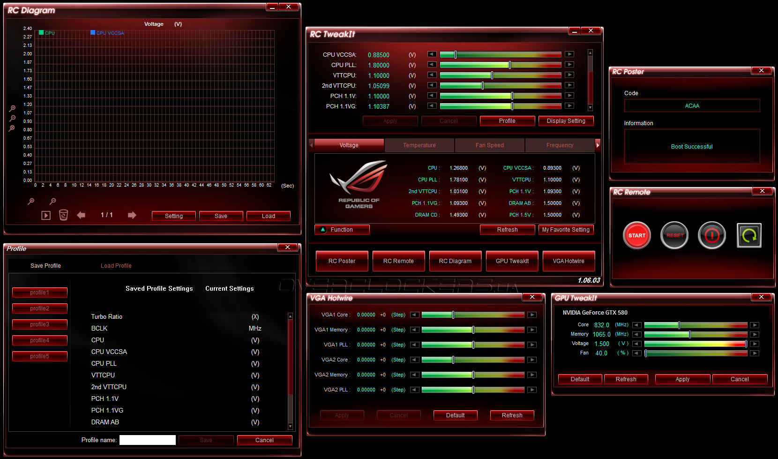
Task: Increase VGA2 PLL step with right arrow
Action: (532, 390)
